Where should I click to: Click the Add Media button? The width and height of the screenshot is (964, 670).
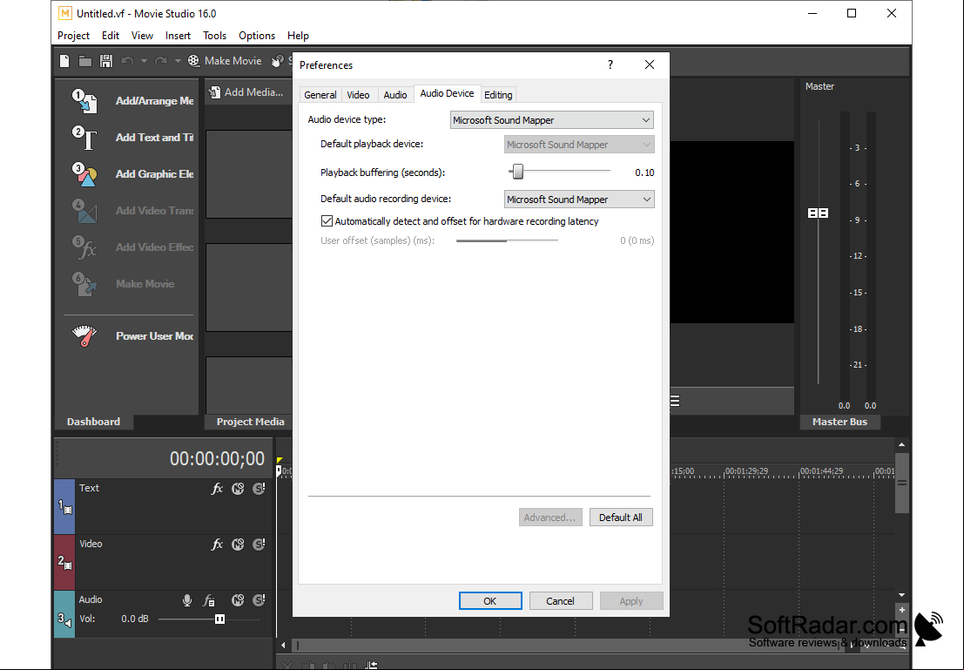246,92
